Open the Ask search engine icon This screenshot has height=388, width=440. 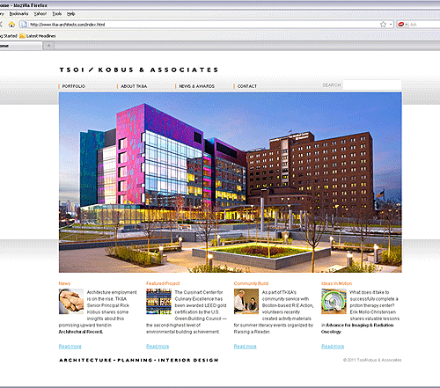(x=400, y=25)
